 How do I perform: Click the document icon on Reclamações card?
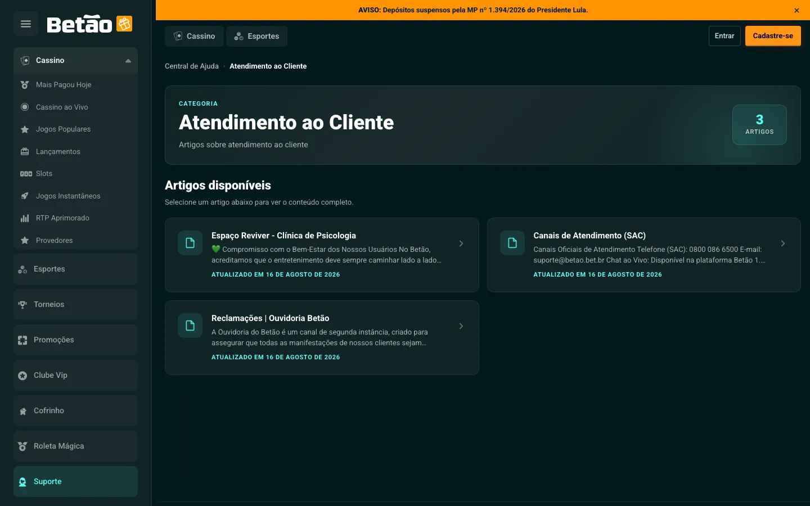pyautogui.click(x=190, y=326)
